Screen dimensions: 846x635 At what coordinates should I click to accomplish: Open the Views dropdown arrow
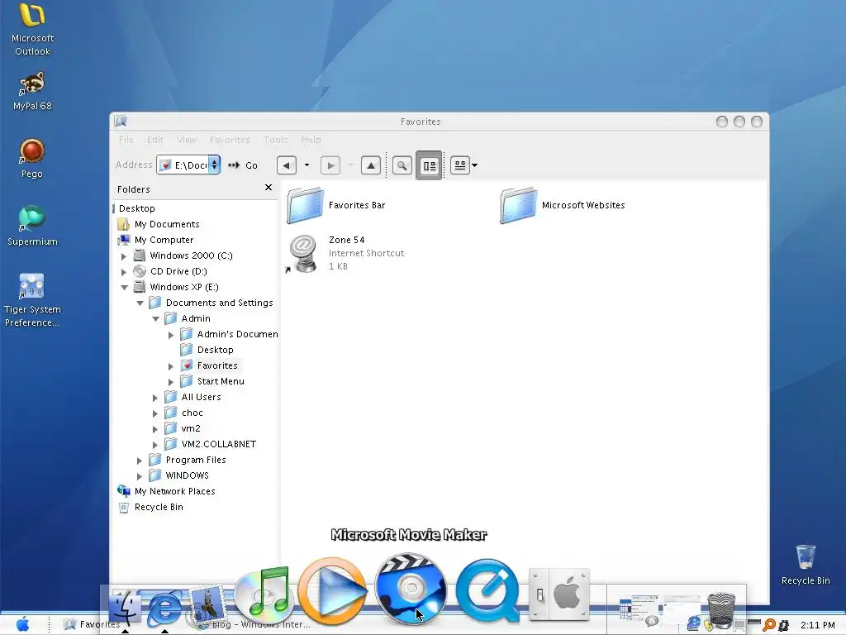point(475,165)
